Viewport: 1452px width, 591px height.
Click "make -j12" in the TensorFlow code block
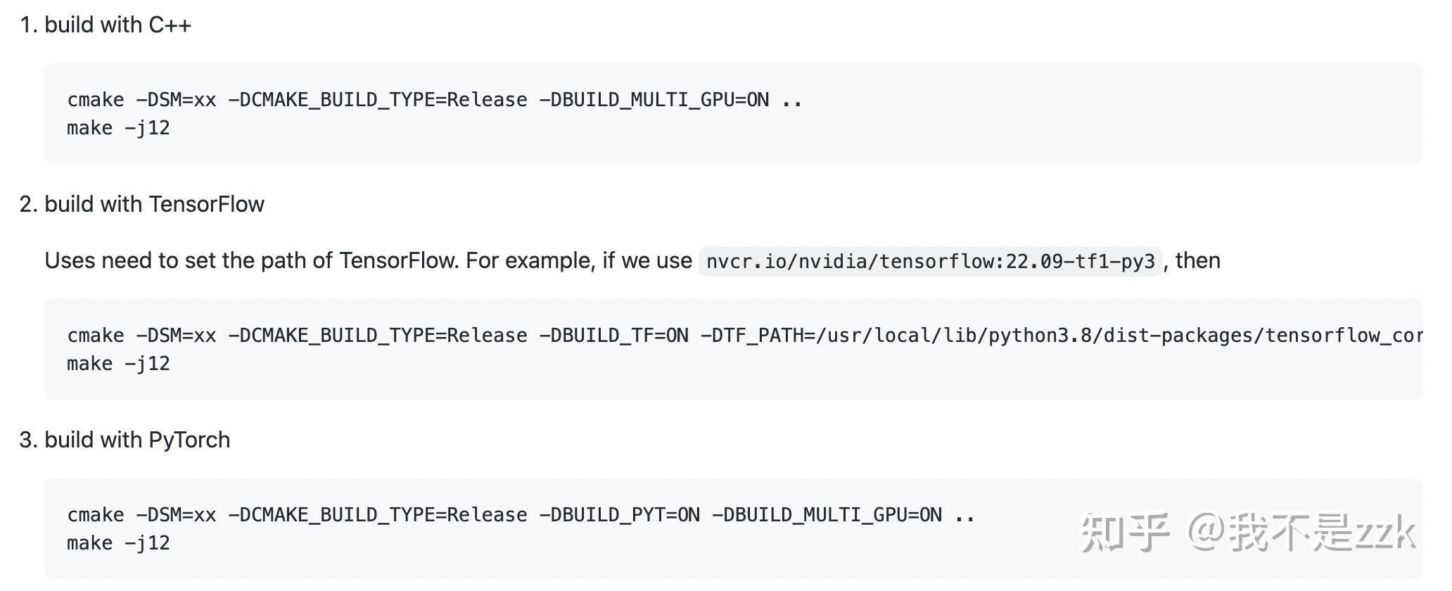coord(118,364)
